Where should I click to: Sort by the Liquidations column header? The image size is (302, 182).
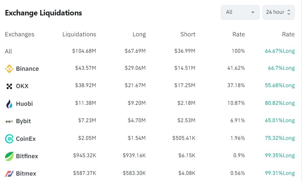79,34
